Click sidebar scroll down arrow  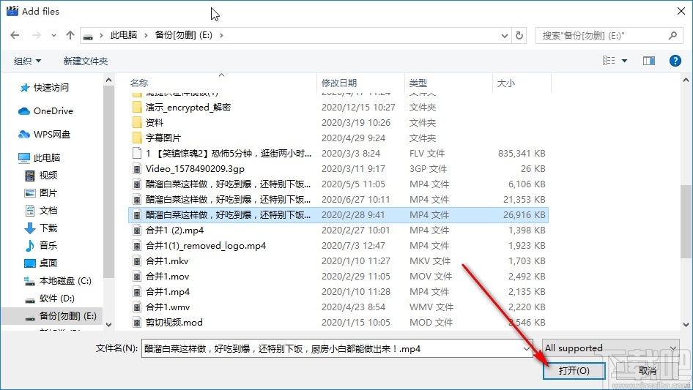tap(108, 325)
